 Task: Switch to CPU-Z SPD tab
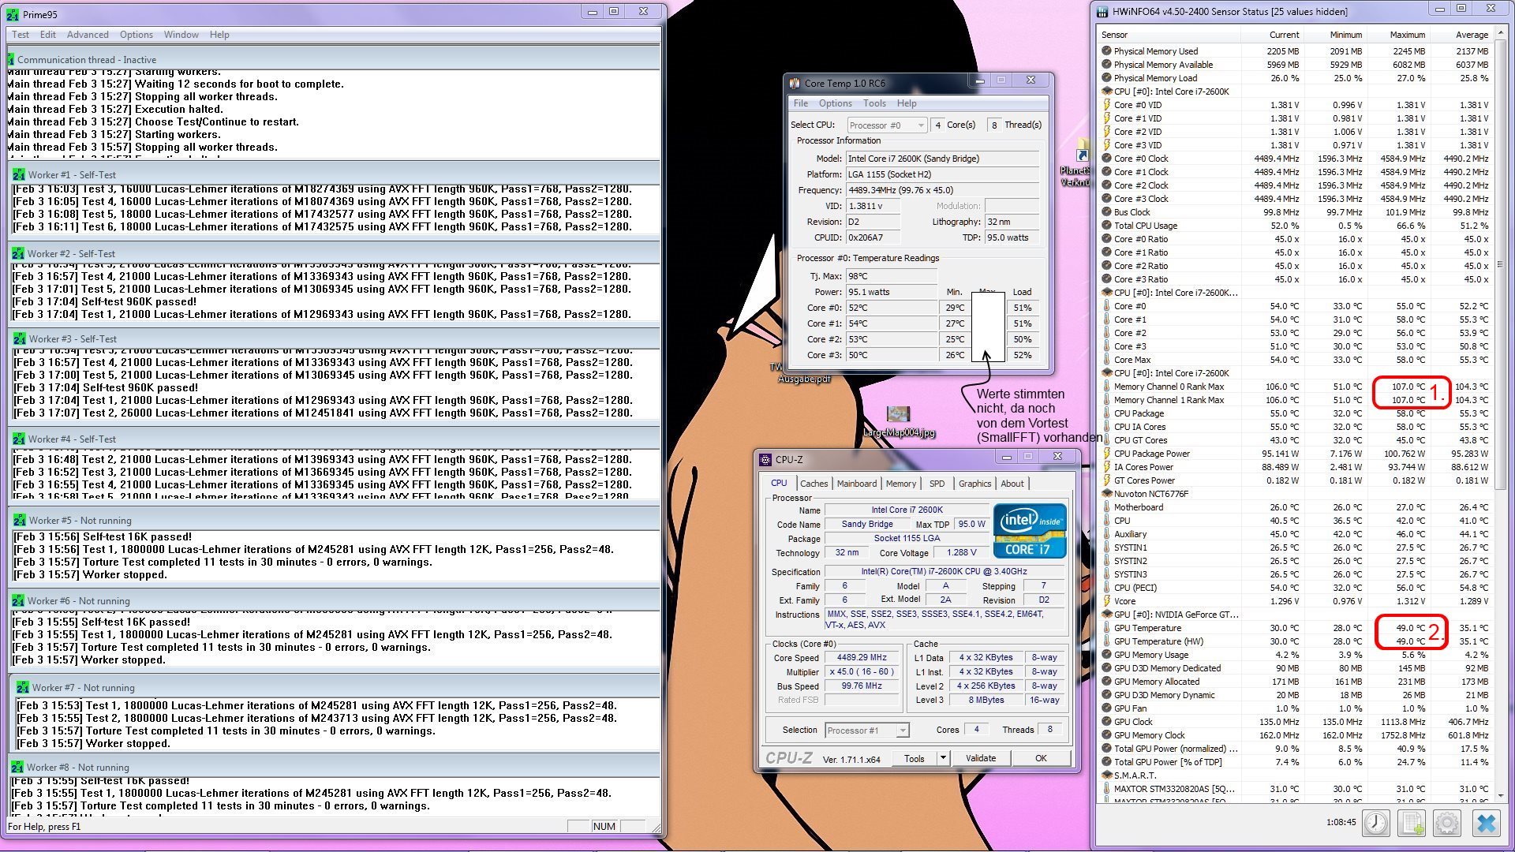click(937, 484)
